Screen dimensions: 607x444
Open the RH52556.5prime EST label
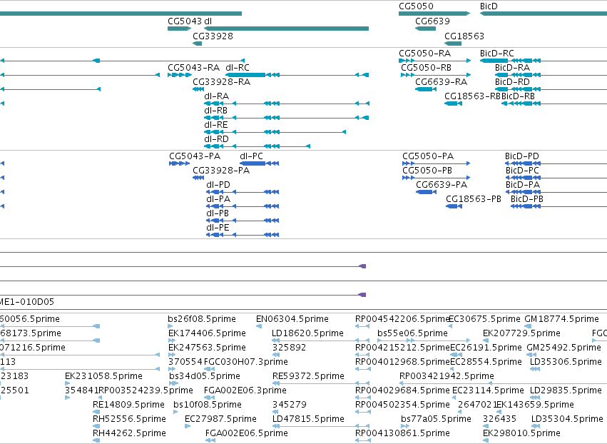point(129,419)
